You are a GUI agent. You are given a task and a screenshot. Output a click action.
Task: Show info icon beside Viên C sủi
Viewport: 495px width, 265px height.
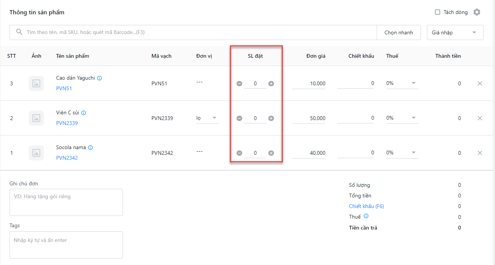tap(84, 113)
